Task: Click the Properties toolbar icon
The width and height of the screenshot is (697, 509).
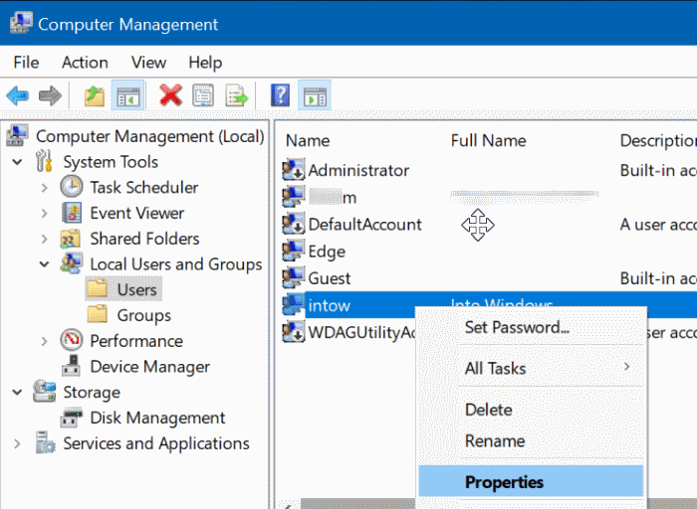Action: (203, 95)
